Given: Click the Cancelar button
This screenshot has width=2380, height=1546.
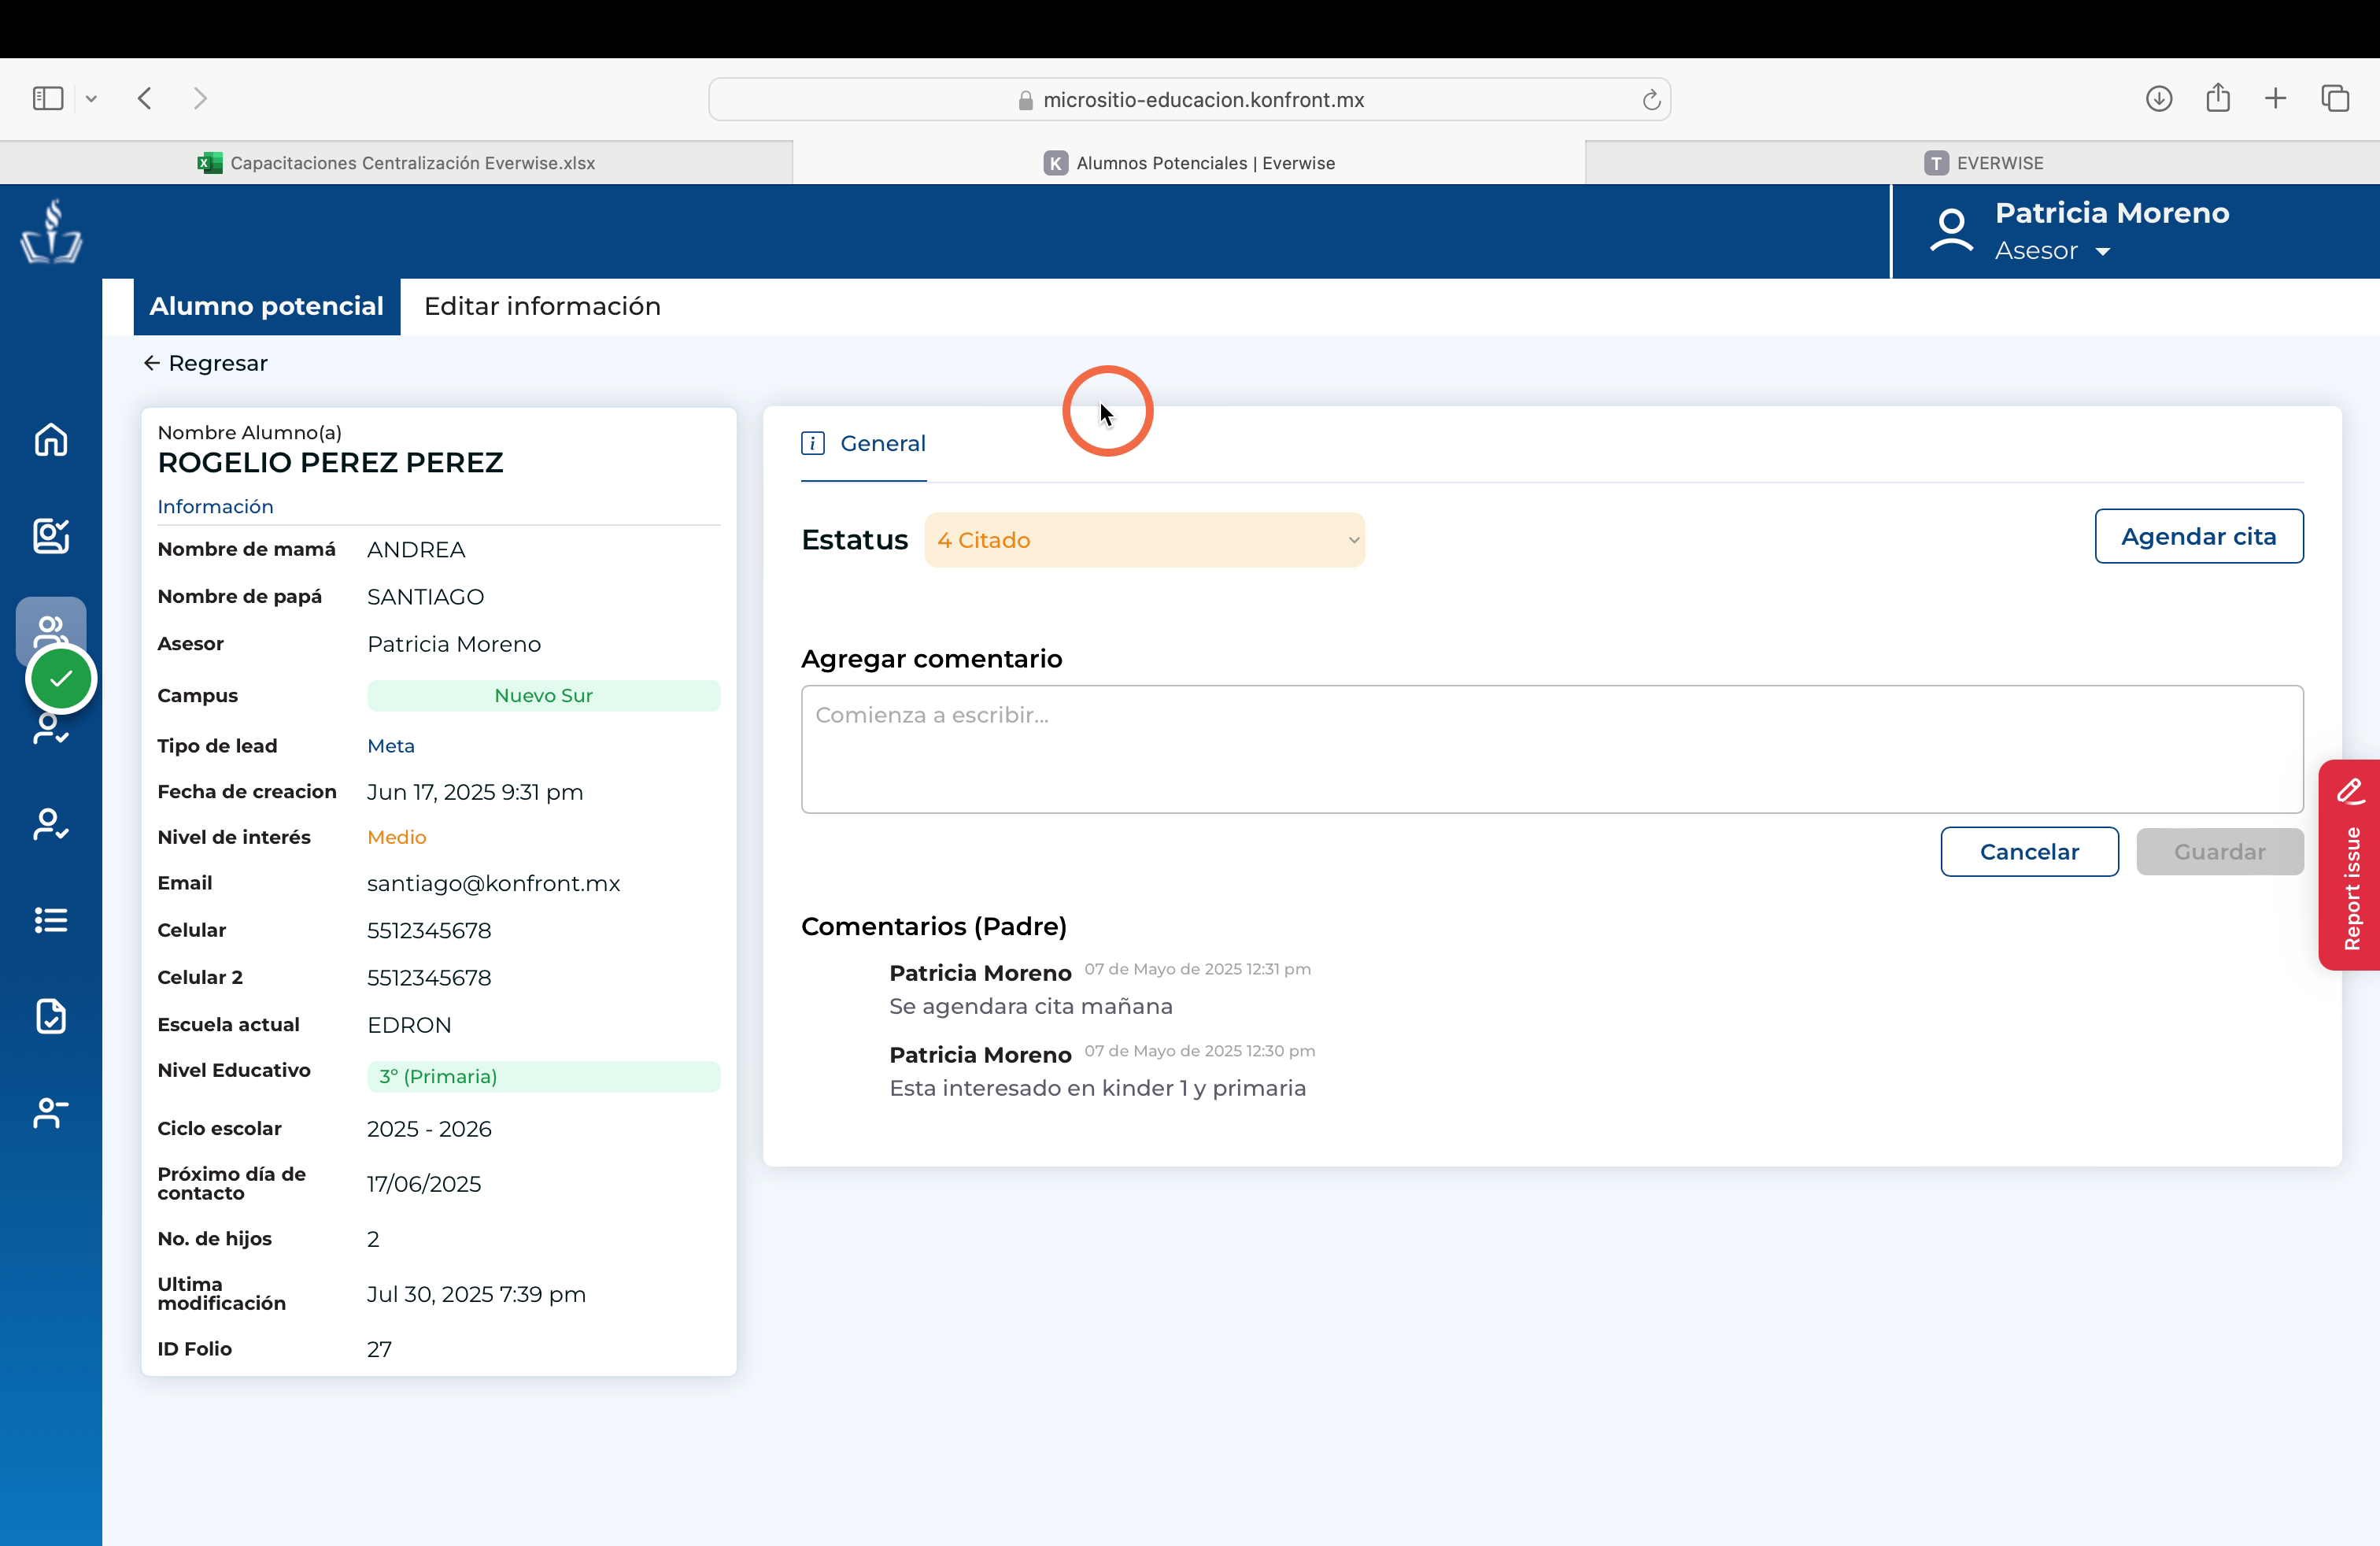Looking at the screenshot, I should (x=2029, y=851).
